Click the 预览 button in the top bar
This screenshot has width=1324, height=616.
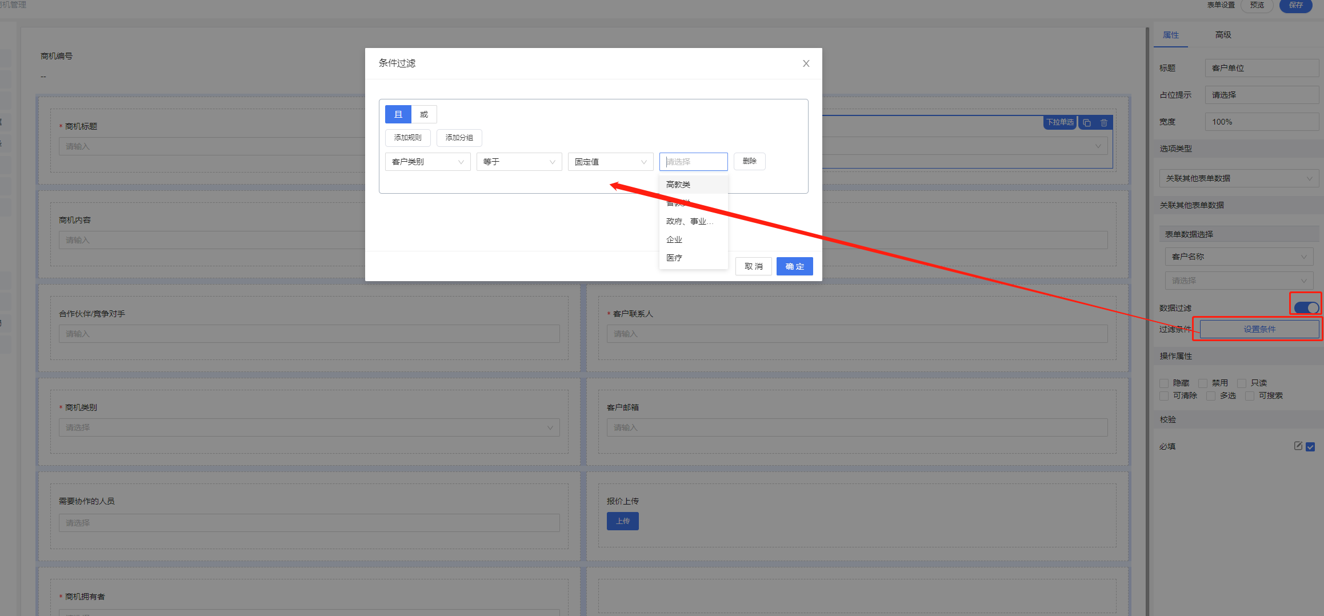pos(1257,5)
